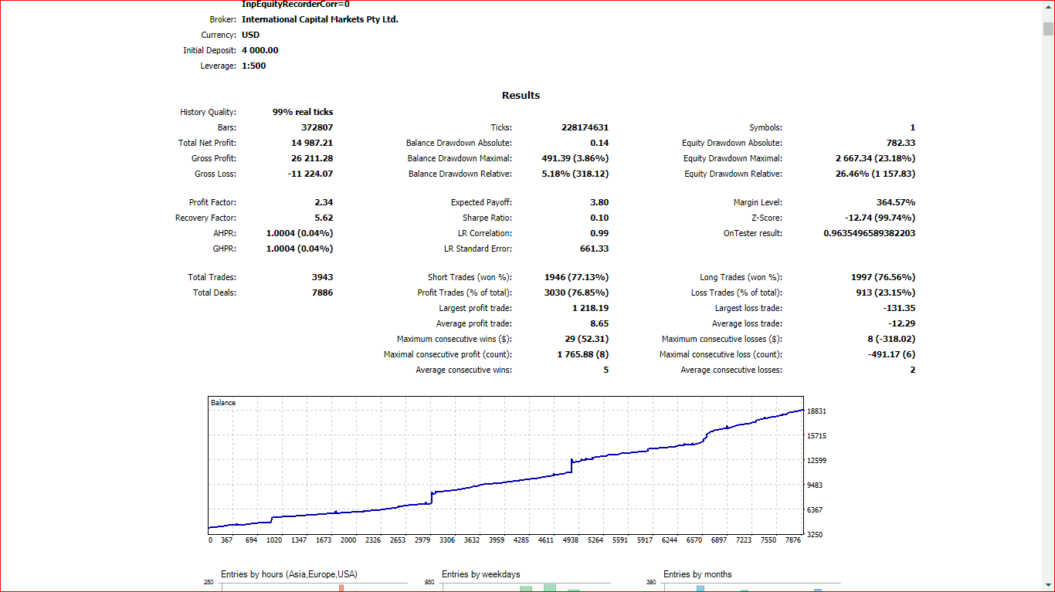Select Long Trades value 1997 (76.56%)

point(883,277)
